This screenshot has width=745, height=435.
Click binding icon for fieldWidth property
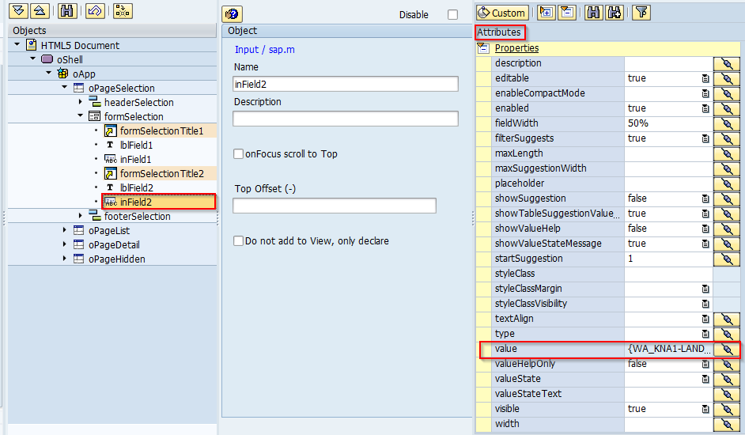(726, 123)
